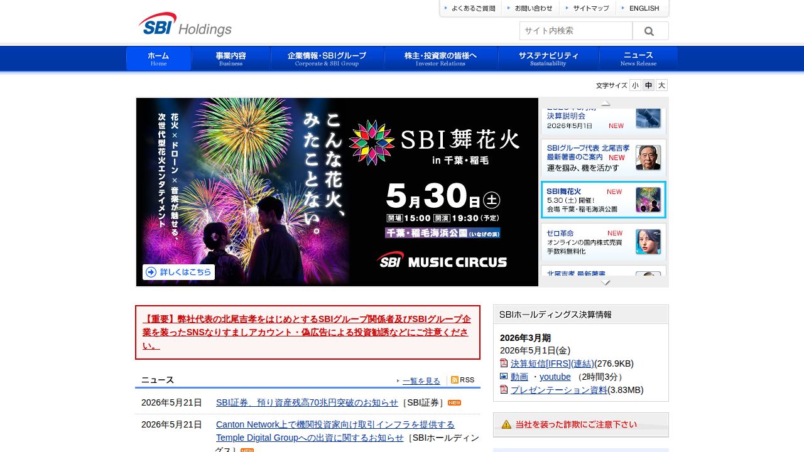Open 企業情報・SBIグループ Corporate menu
Screen dimensions: 804x452
click(x=327, y=58)
